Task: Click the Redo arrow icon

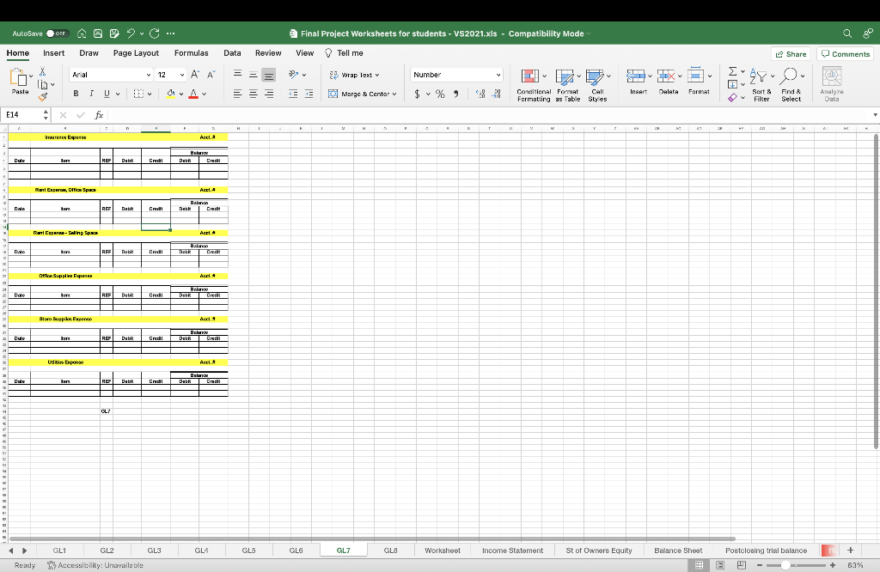Action: click(x=155, y=33)
